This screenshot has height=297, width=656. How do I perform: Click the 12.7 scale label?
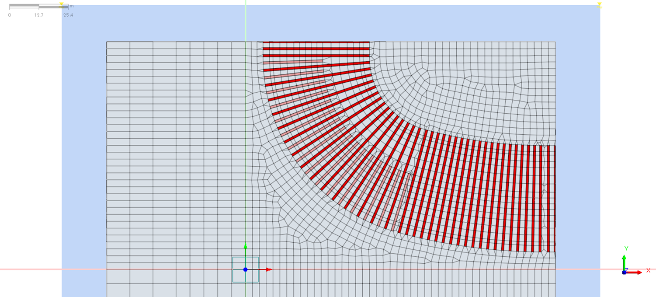pos(38,15)
